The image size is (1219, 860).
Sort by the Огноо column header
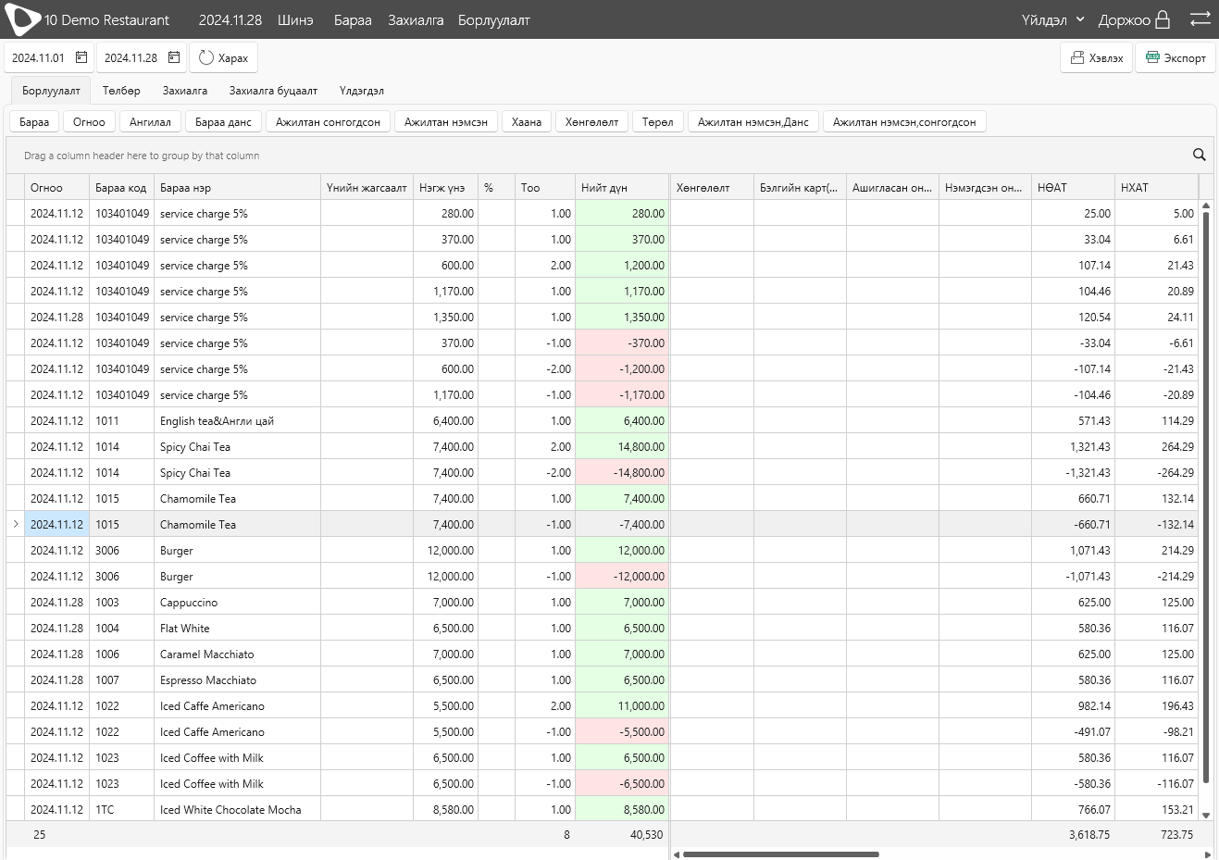[56, 187]
